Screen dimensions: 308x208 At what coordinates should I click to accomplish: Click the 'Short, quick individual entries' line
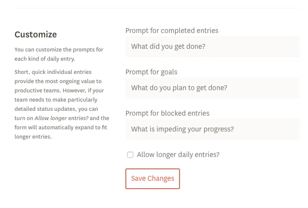tap(53, 72)
